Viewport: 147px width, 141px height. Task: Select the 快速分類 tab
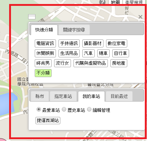click(44, 30)
